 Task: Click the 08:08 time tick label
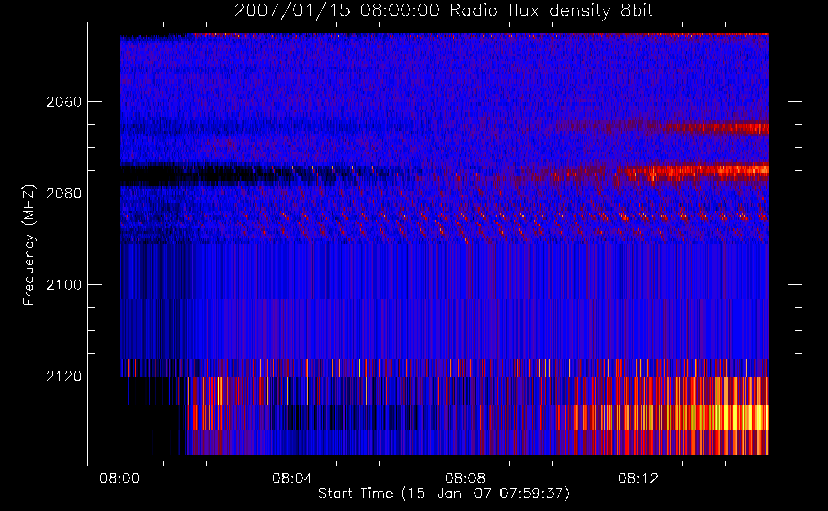tap(466, 479)
